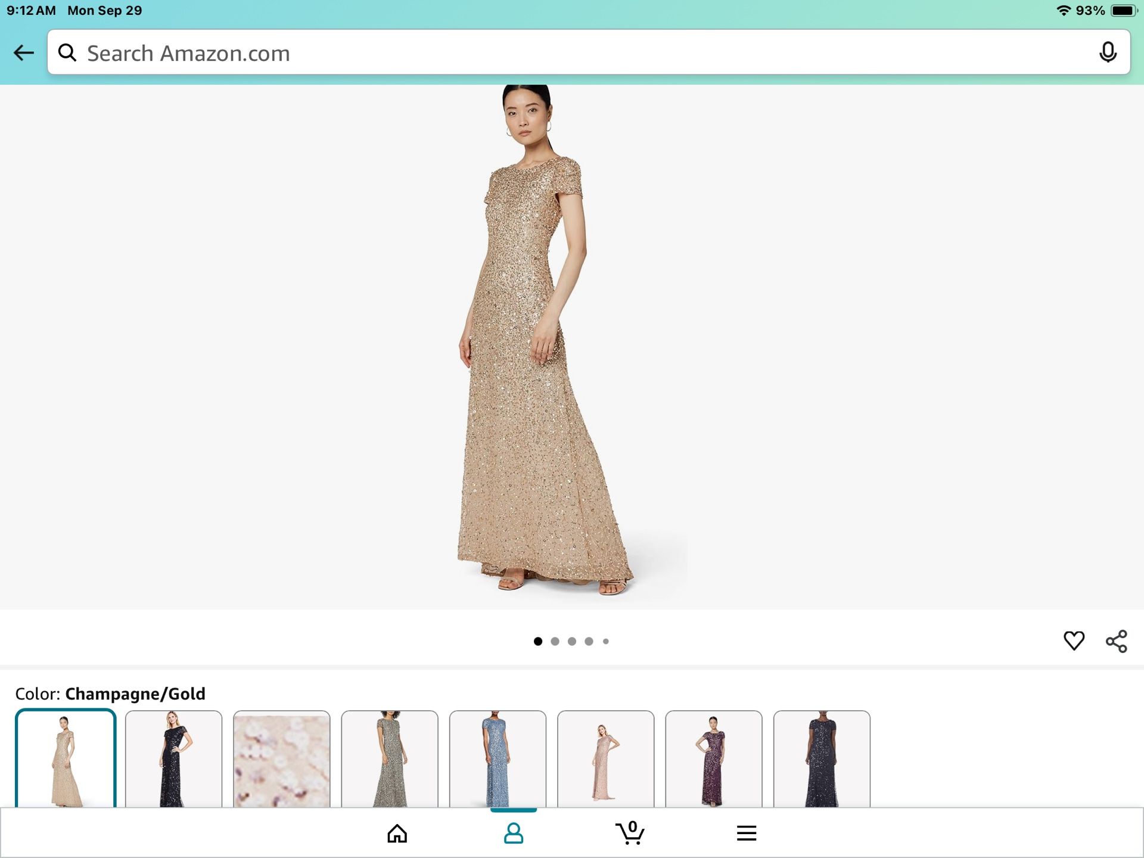Select the sequin fabric closeup swatch
The image size is (1144, 858).
click(281, 758)
